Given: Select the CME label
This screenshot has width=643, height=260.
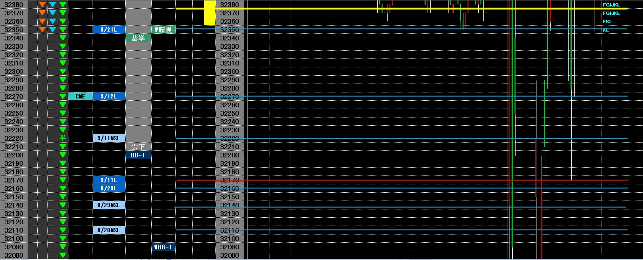Looking at the screenshot, I should pos(80,97).
